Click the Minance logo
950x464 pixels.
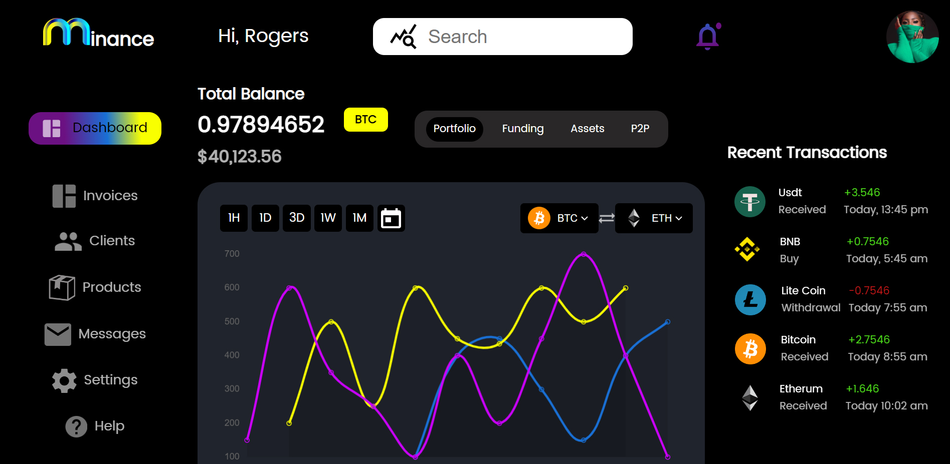98,33
